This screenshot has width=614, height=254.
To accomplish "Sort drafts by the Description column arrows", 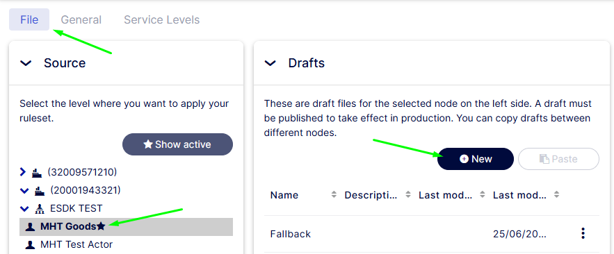I will (x=408, y=194).
